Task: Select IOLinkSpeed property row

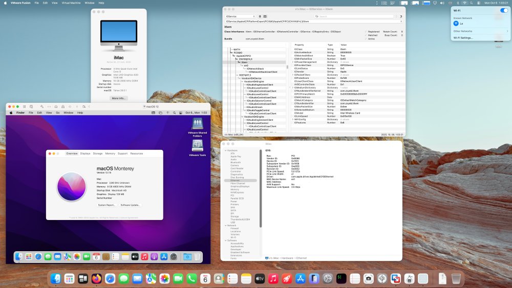Action: point(347,116)
